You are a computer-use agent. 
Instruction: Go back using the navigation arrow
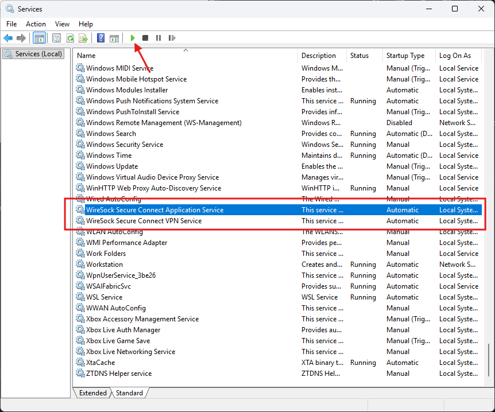[x=9, y=38]
